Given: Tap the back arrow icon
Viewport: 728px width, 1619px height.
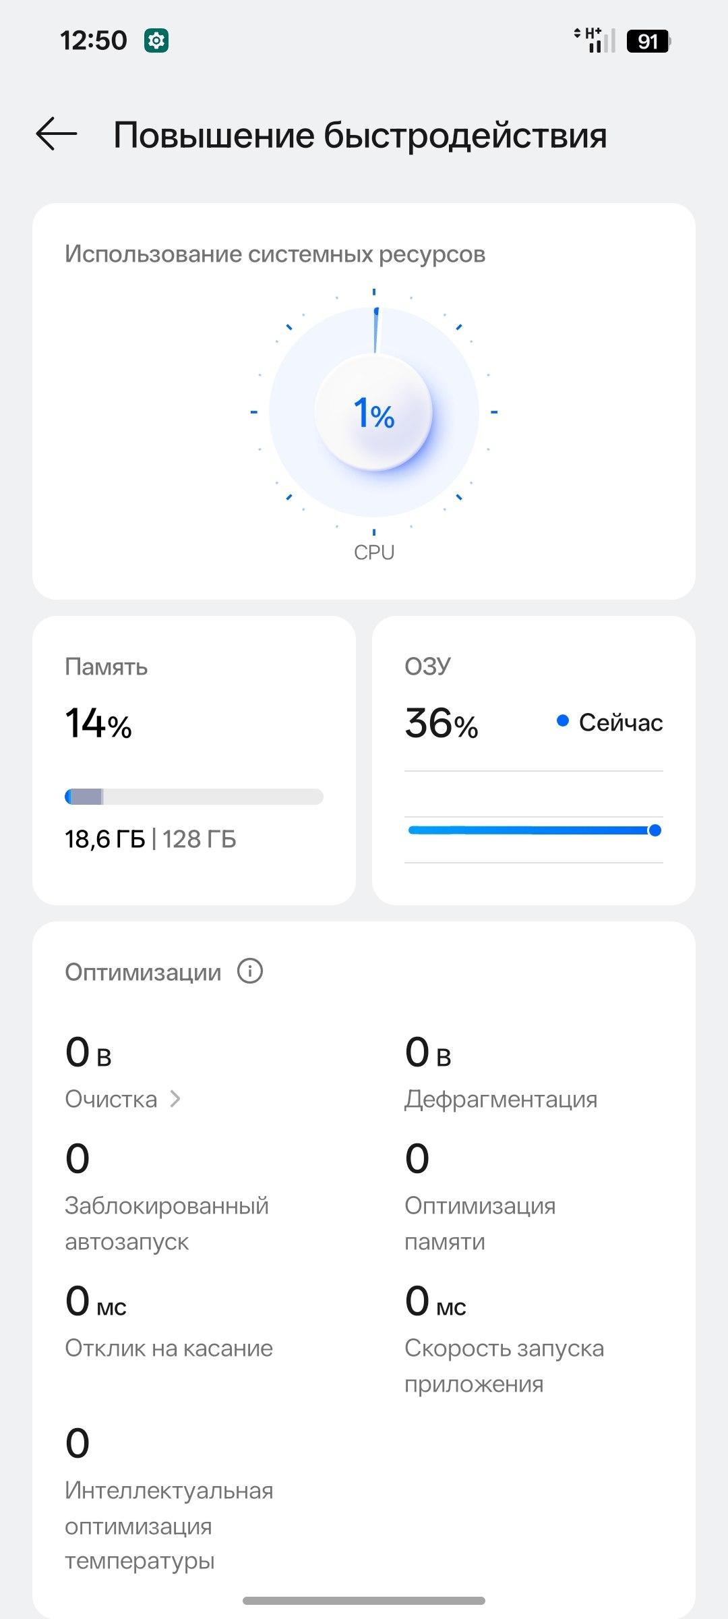Looking at the screenshot, I should [x=57, y=134].
